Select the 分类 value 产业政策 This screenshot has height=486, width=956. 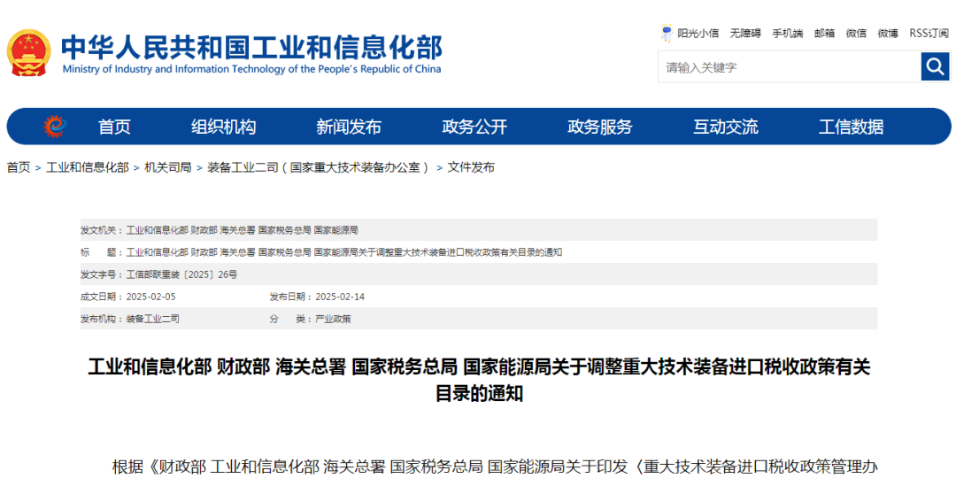coord(333,319)
